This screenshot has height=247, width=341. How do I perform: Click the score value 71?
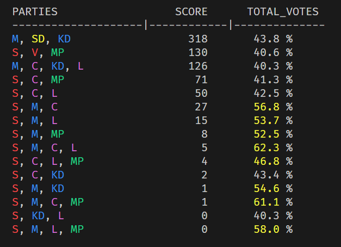[x=201, y=79]
